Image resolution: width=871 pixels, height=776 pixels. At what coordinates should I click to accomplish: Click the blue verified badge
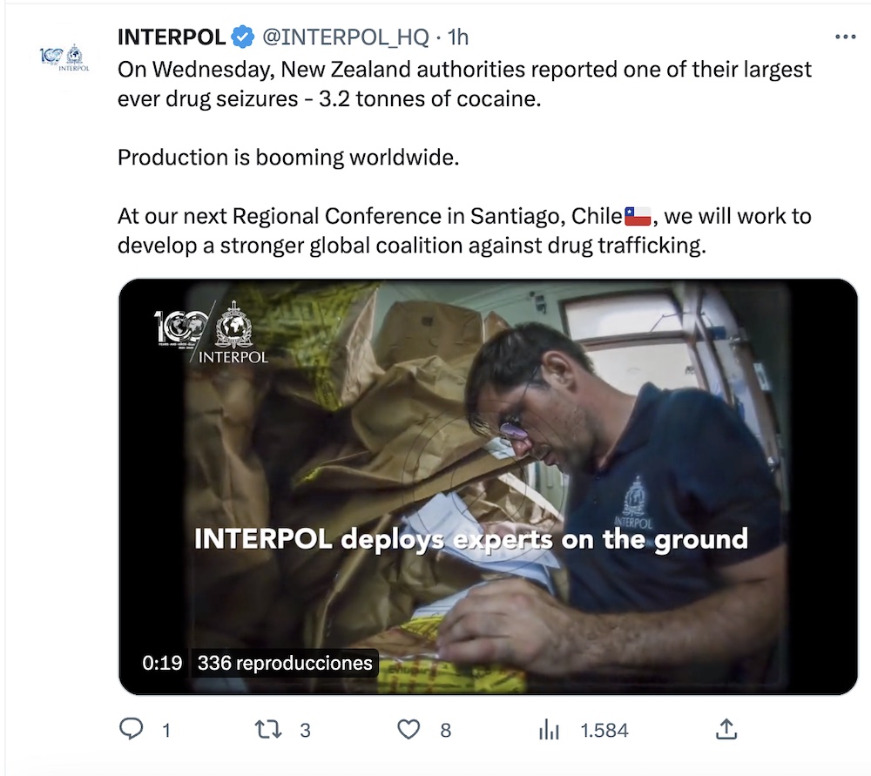pyautogui.click(x=243, y=37)
